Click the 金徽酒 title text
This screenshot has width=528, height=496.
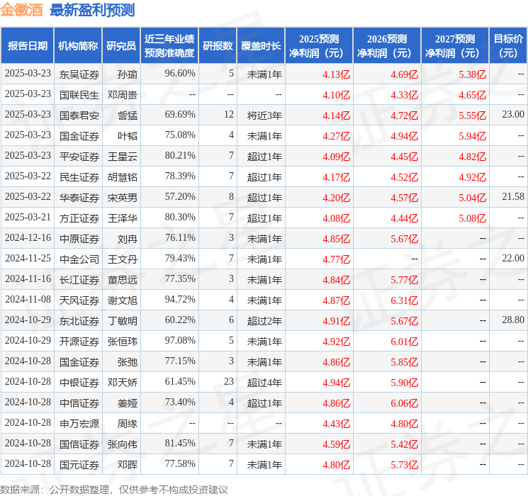point(22,11)
